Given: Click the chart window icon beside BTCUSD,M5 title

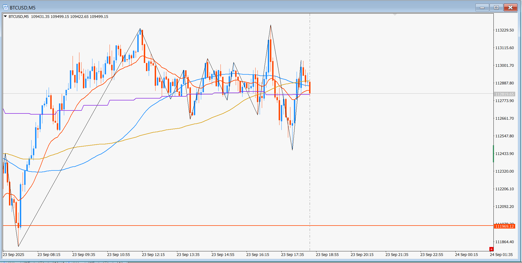Looking at the screenshot, I should 5,7.
